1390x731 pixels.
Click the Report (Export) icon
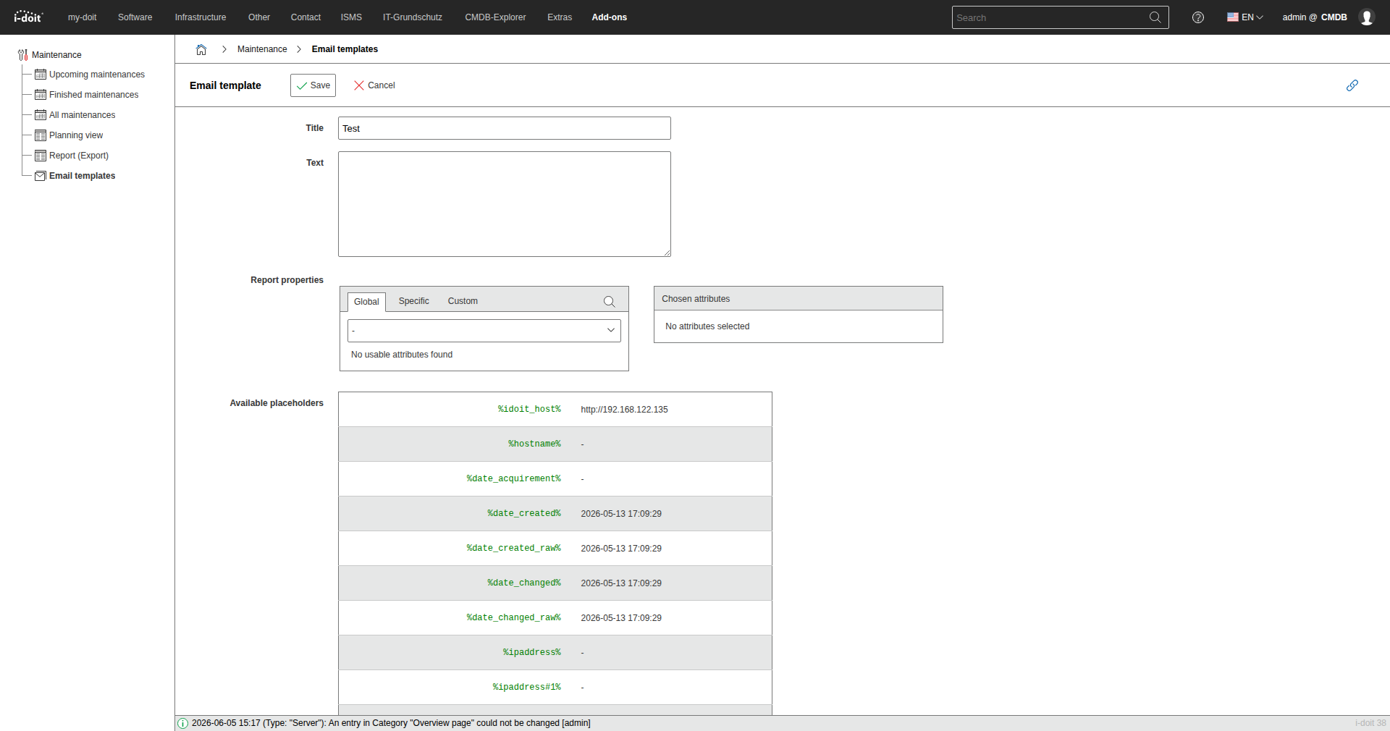point(41,156)
